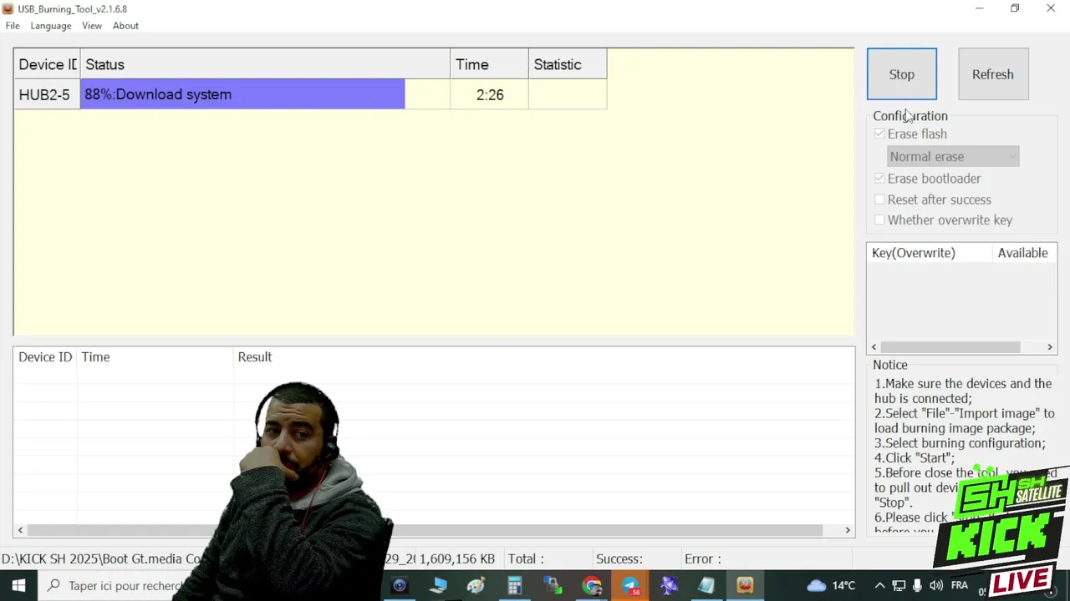Click the Status column header
The height and width of the screenshot is (601, 1070).
pyautogui.click(x=265, y=64)
